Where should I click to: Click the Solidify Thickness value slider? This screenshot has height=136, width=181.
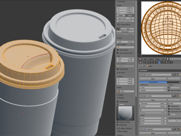153,104
